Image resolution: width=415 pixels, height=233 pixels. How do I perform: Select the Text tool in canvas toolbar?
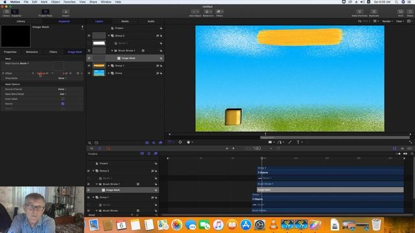point(298,142)
